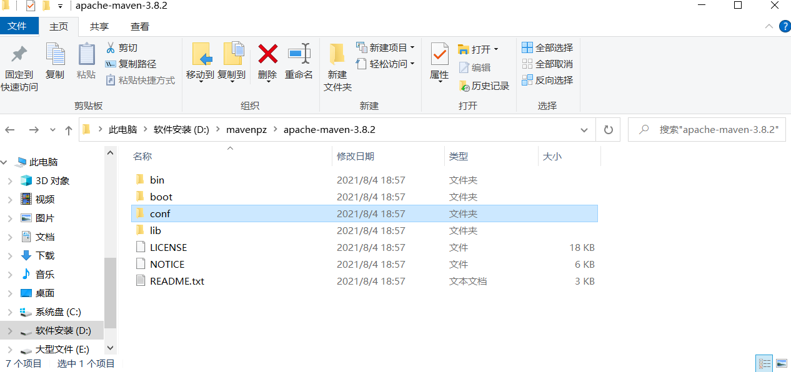Click the Copy (复制) ribbon icon
The height and width of the screenshot is (372, 791).
(55, 55)
